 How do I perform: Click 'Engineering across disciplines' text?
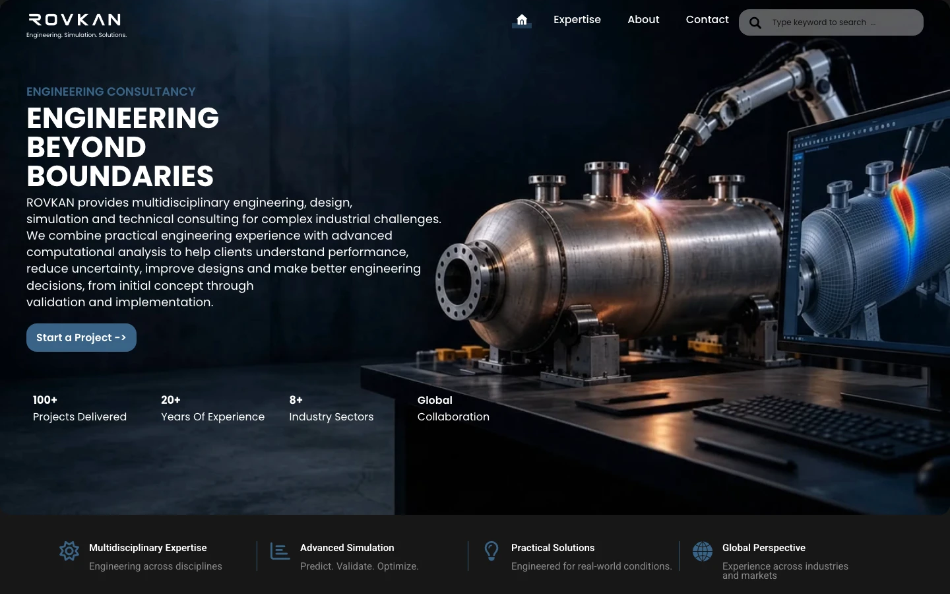(156, 566)
